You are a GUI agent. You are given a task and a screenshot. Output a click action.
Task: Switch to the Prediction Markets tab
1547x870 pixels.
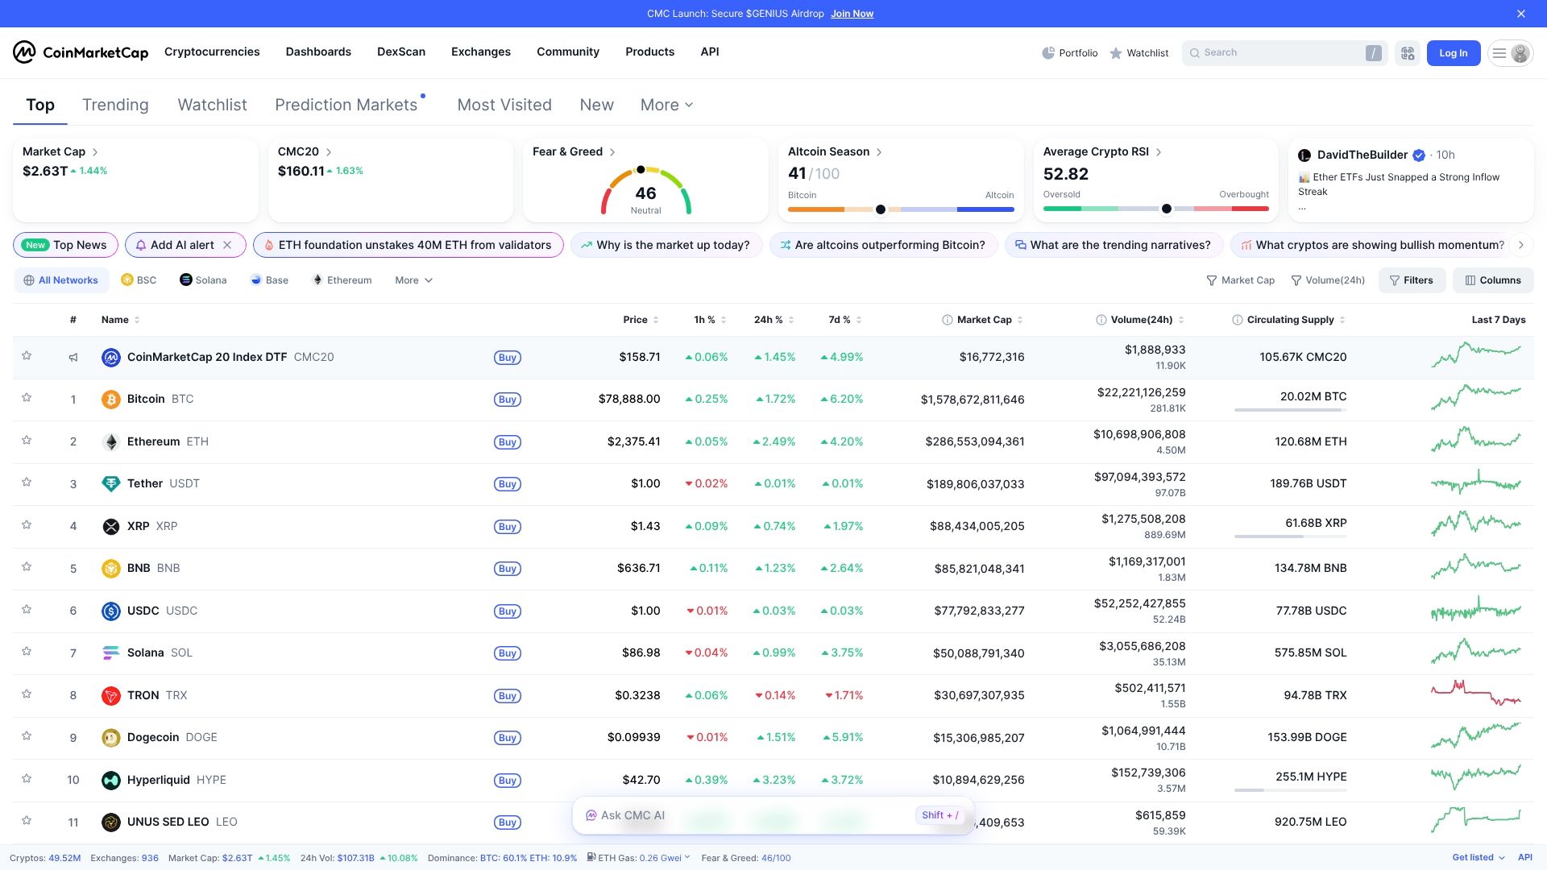346,106
